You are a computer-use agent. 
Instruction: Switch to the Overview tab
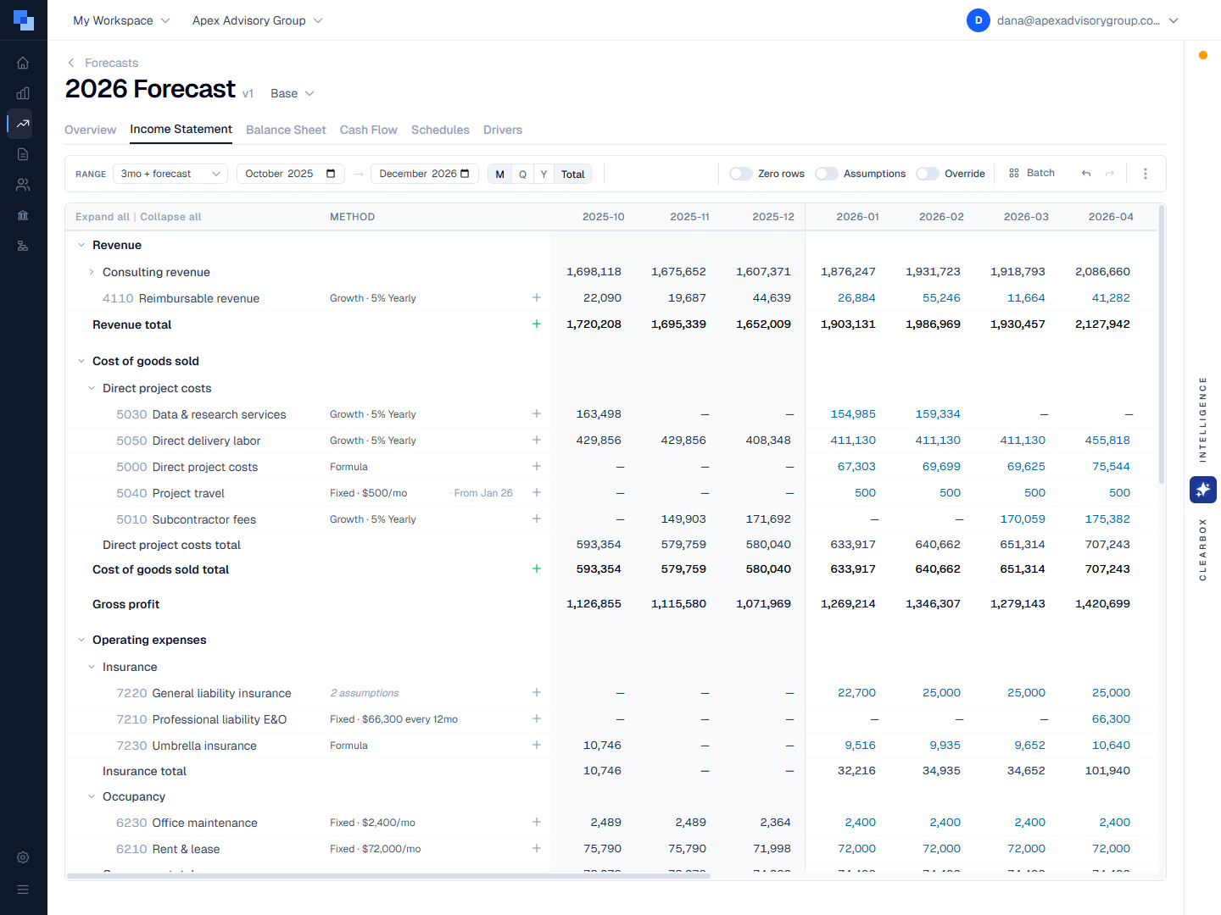coord(90,130)
